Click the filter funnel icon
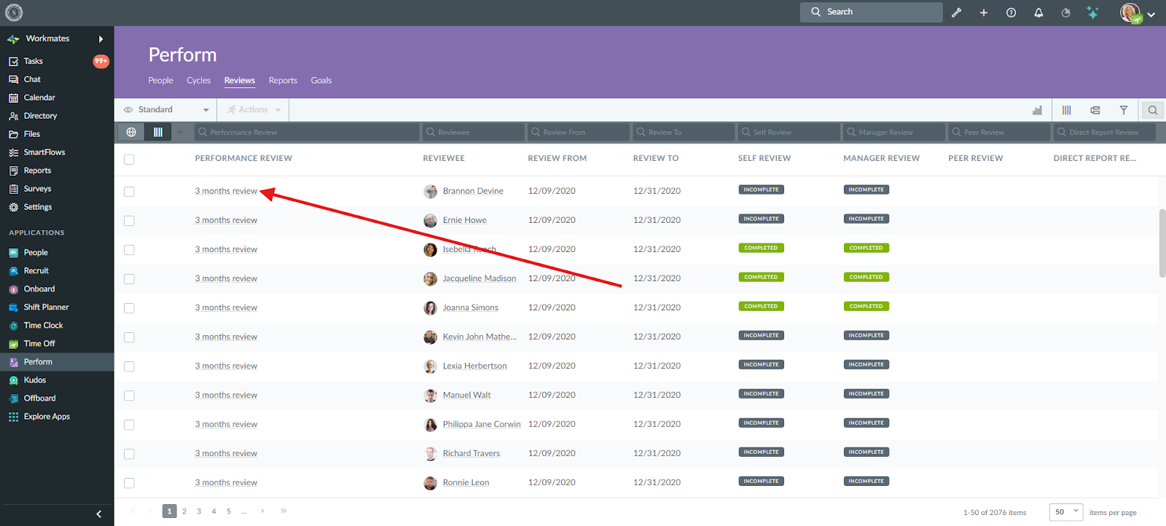Screen dimensions: 1166x526 click(x=1124, y=110)
